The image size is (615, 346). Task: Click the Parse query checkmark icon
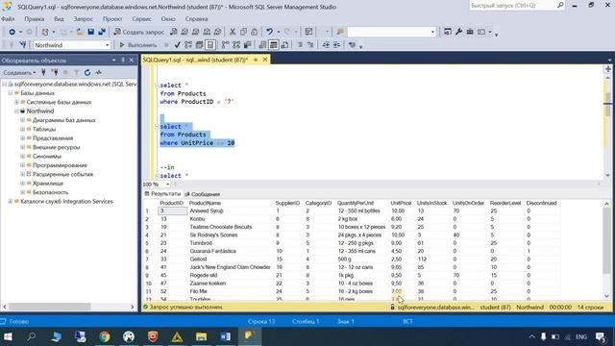click(x=177, y=45)
